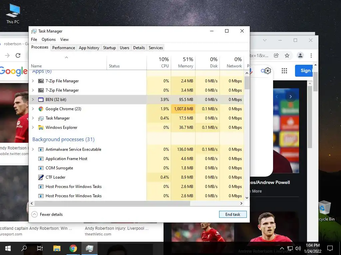Click the scroll right arrow at bottom
This screenshot has height=255, width=341.
(241, 204)
